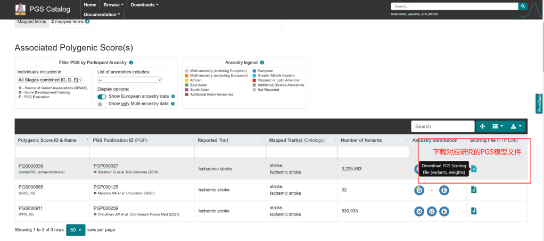The width and height of the screenshot is (544, 241).
Task: Open the rows per page 50 dropdown
Action: 75,230
